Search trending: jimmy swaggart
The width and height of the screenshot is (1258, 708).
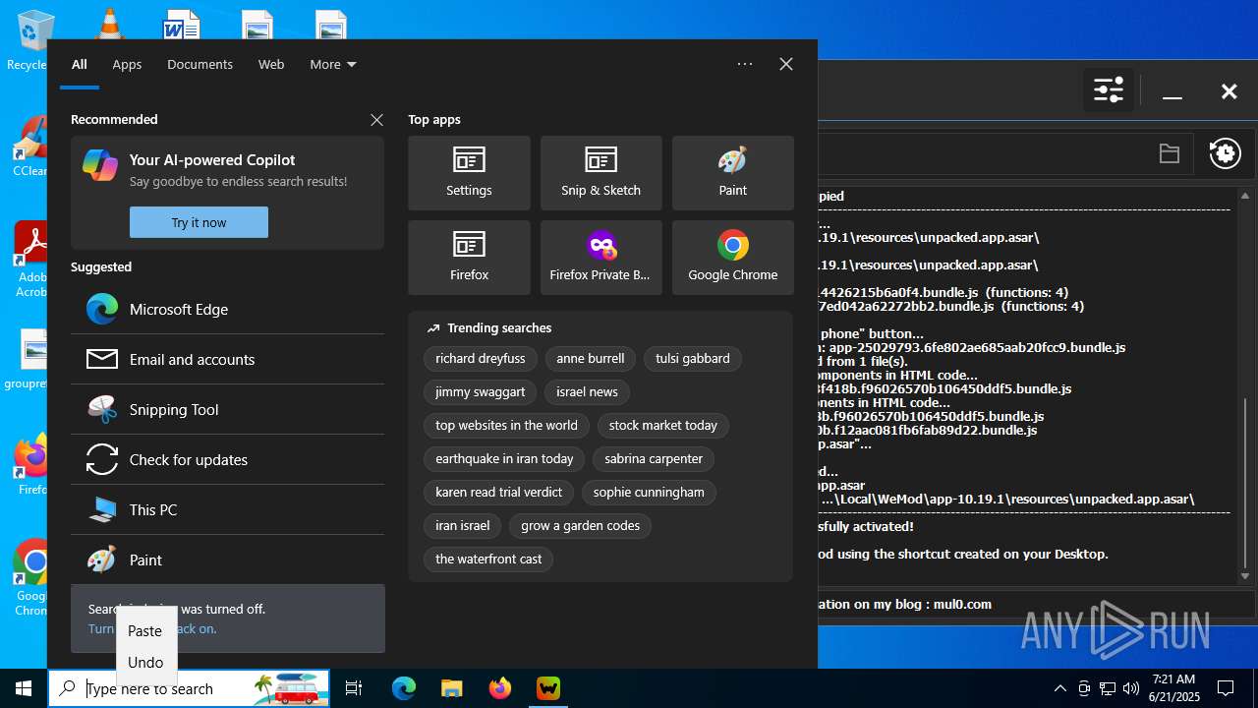[481, 392]
